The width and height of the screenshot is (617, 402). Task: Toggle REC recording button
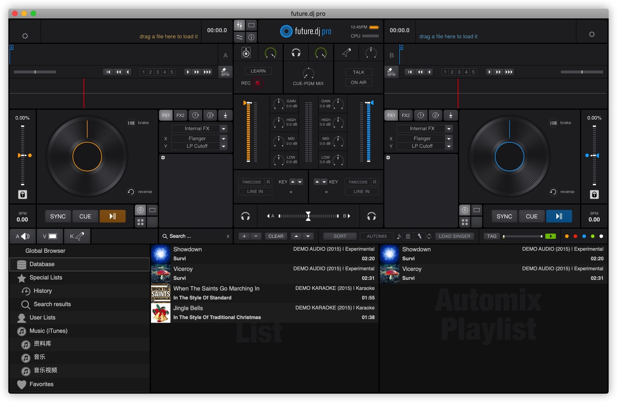pyautogui.click(x=258, y=83)
